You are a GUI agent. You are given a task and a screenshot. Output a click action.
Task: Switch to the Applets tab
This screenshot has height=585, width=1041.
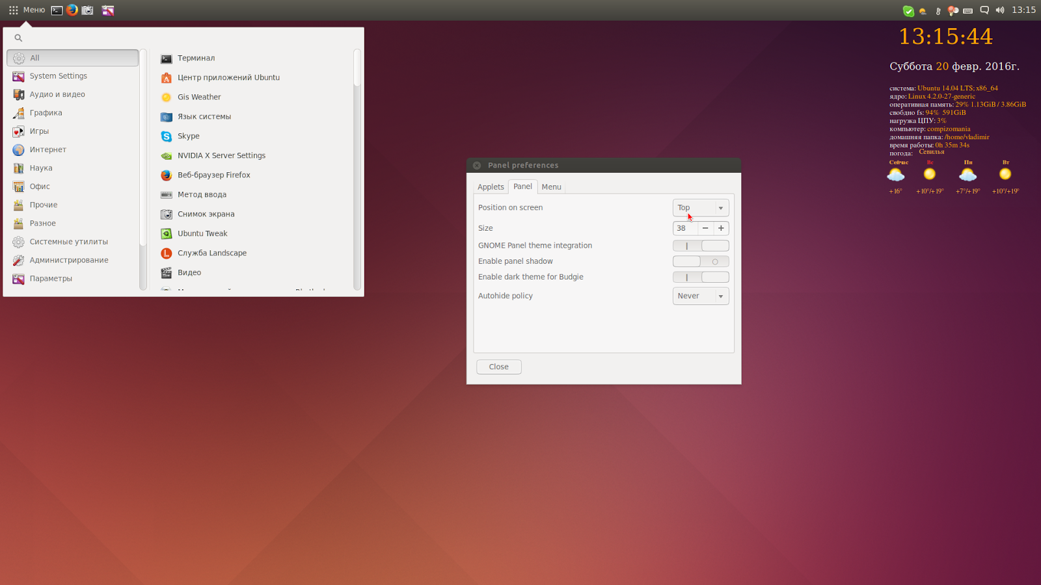click(491, 187)
